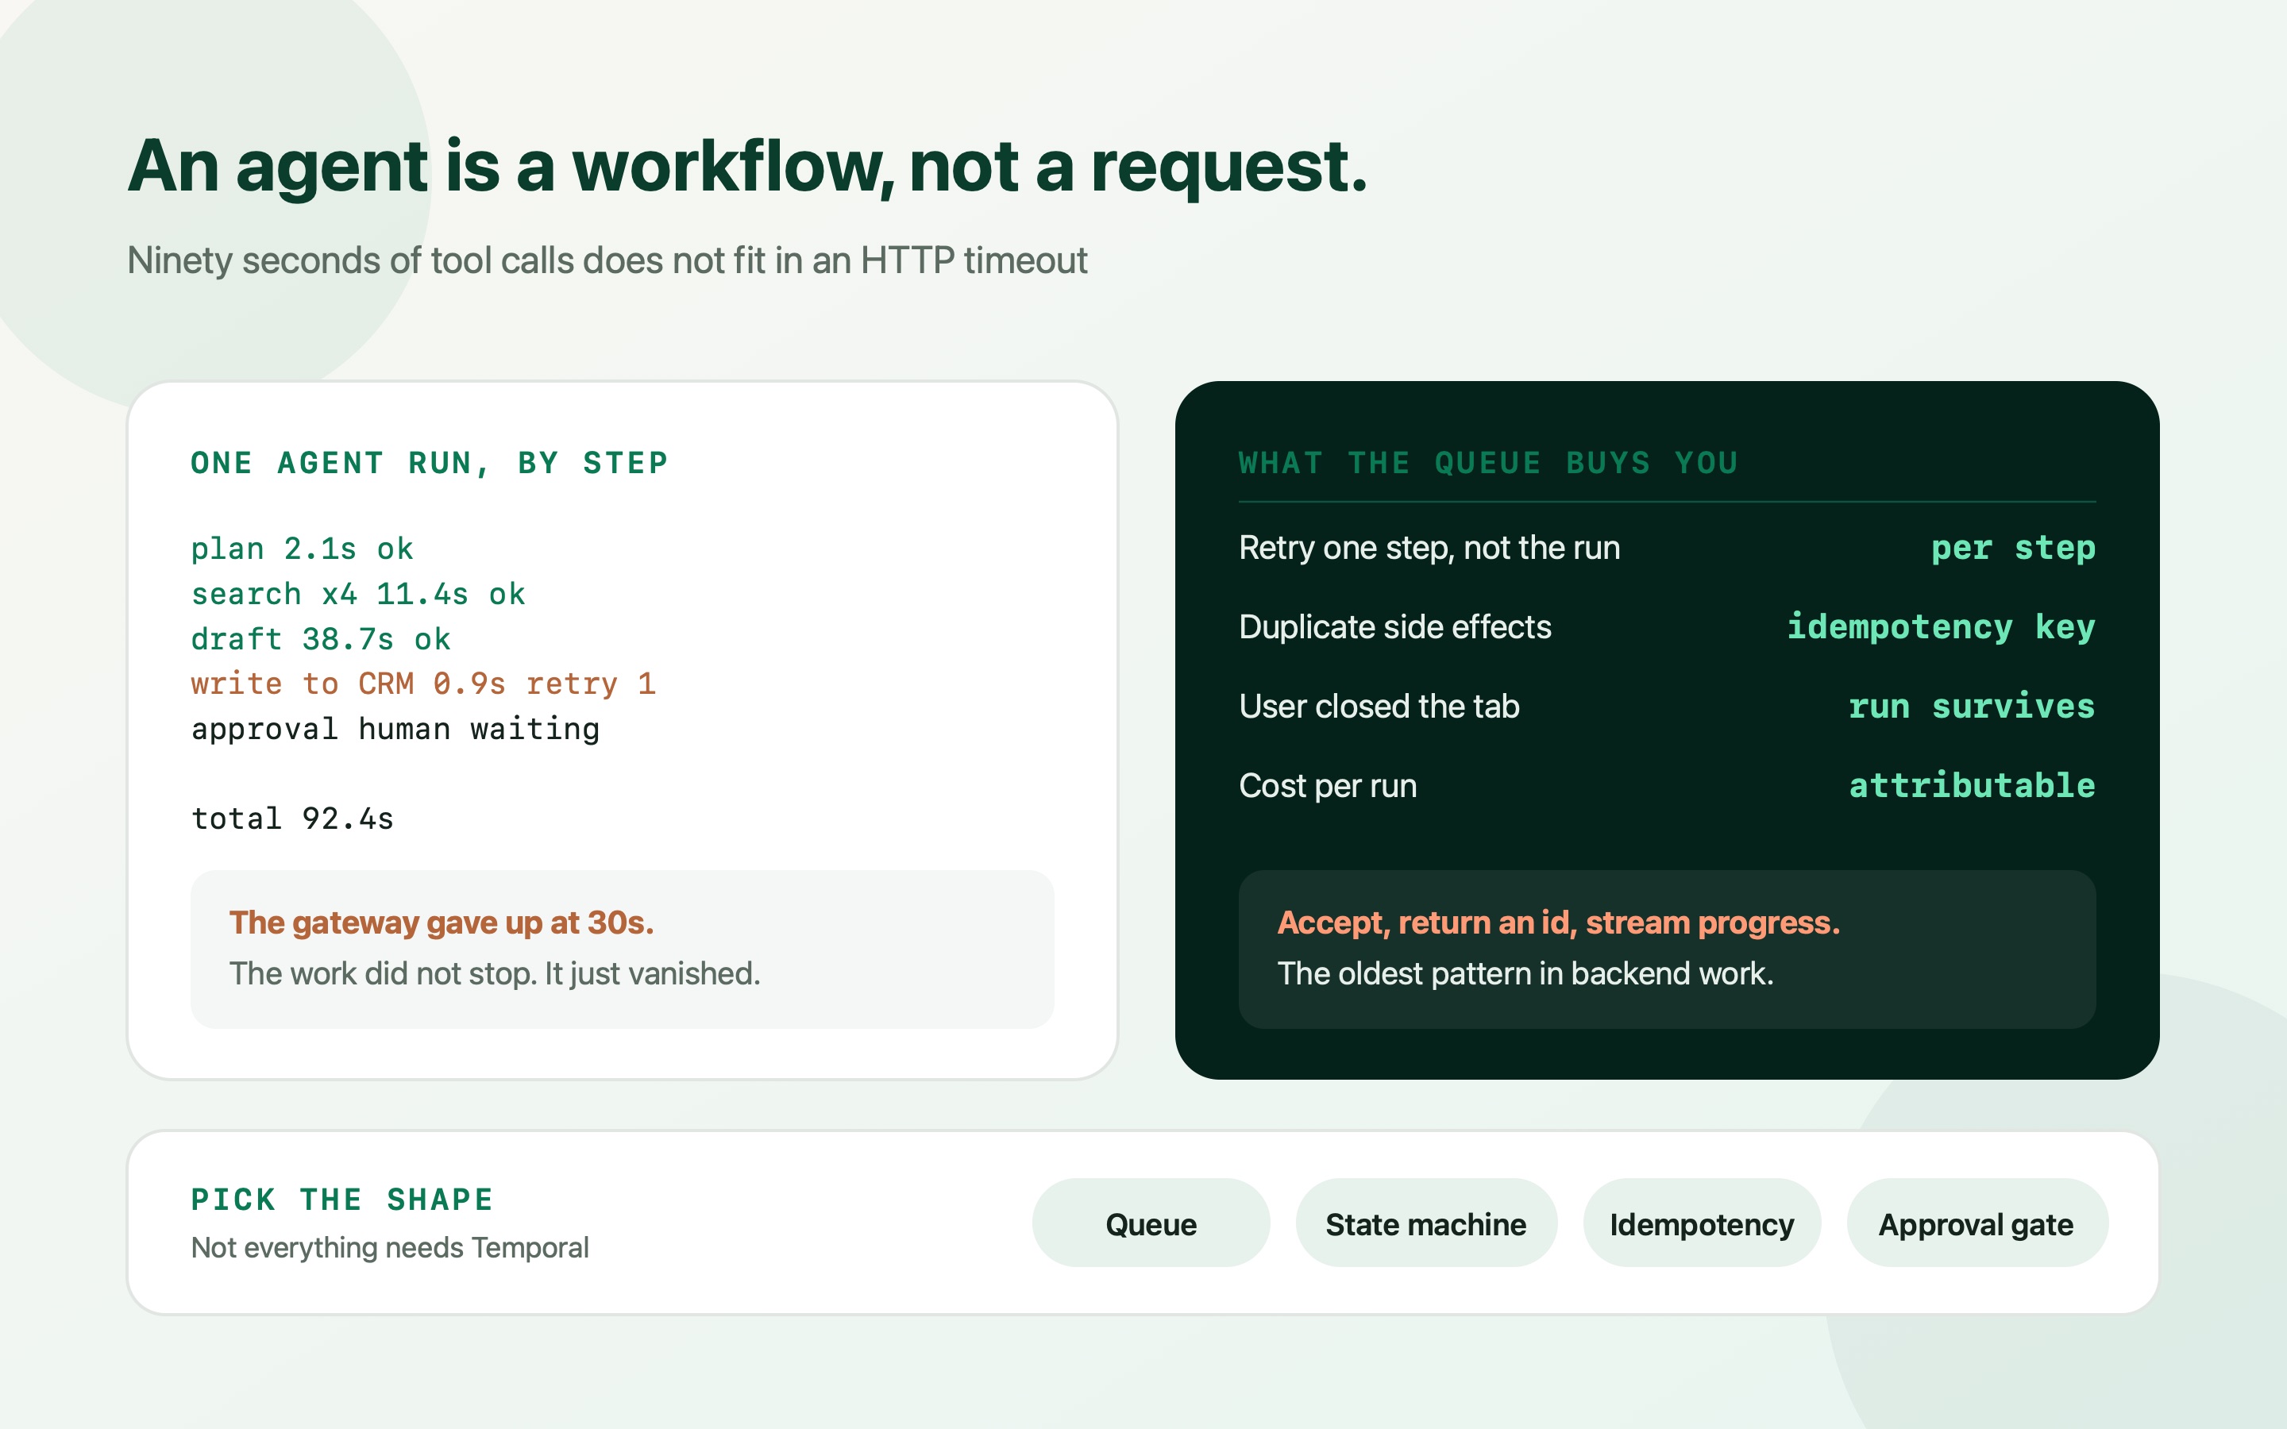Click the value 'per step'
This screenshot has width=2287, height=1429.
pyautogui.click(x=2013, y=548)
